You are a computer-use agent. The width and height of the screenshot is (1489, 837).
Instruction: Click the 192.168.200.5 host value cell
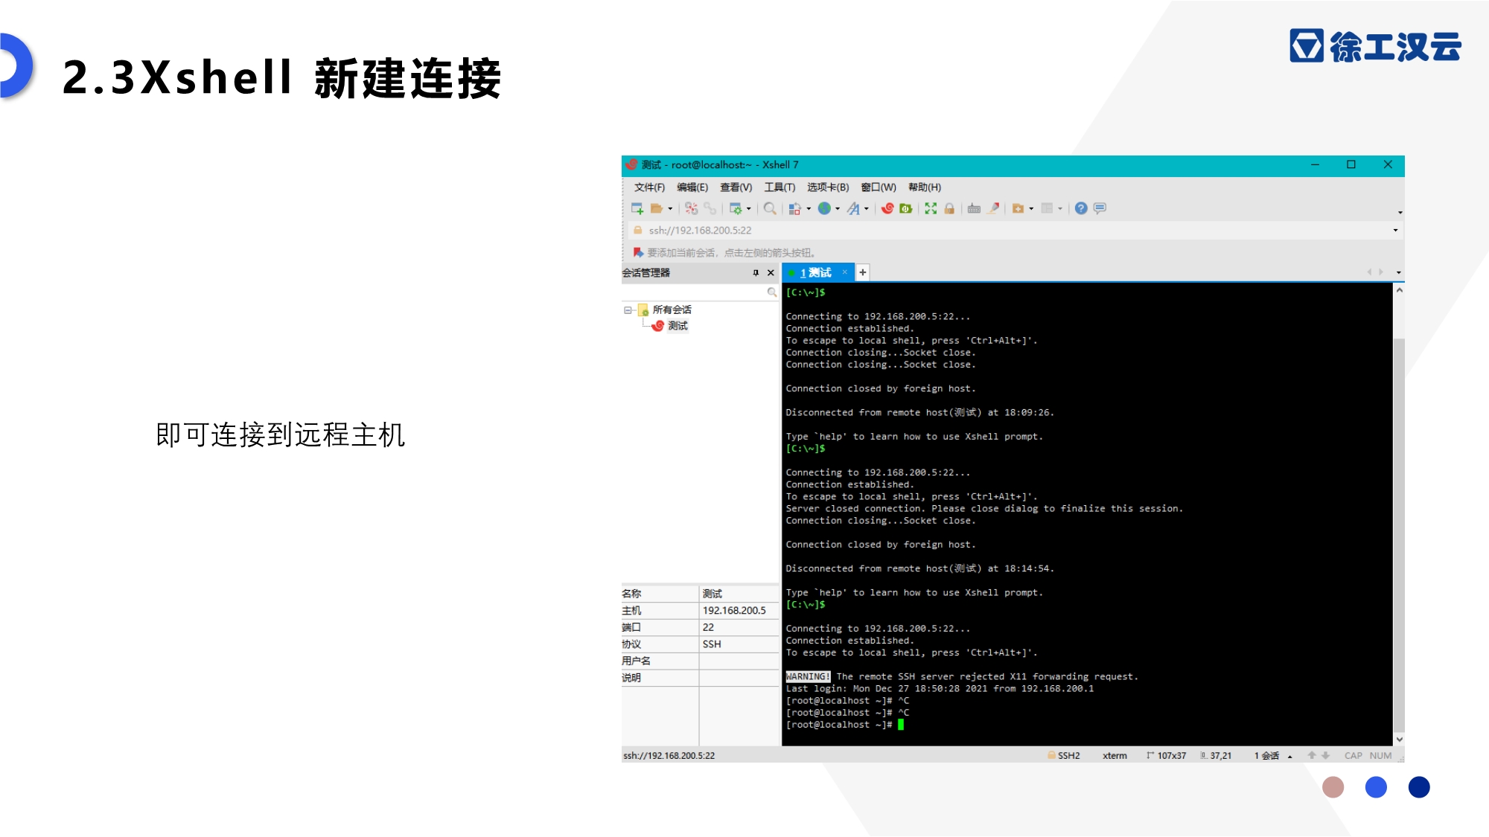(x=739, y=611)
